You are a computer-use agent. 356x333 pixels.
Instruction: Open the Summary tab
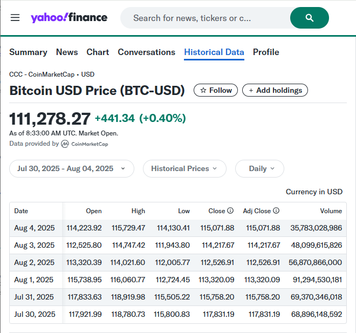(29, 52)
